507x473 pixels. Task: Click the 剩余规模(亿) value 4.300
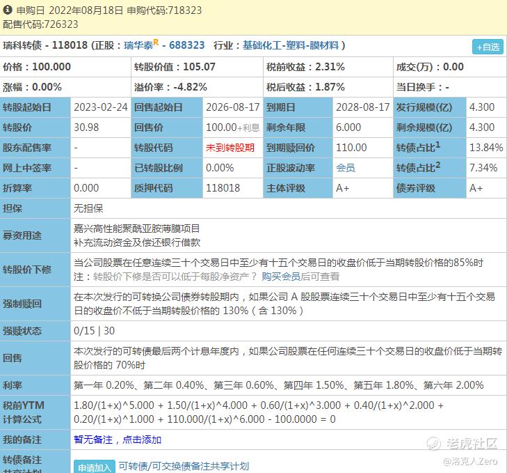click(482, 127)
